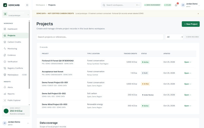
Task: Open Monitoring pulse icon
Action: pos(5,49)
